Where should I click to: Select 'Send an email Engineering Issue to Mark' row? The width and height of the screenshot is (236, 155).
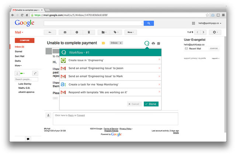coord(110,76)
